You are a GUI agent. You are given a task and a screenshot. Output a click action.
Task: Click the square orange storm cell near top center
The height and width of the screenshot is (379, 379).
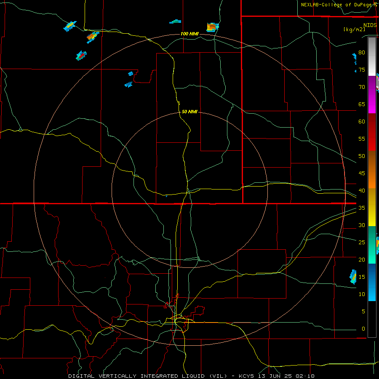[x=213, y=27]
